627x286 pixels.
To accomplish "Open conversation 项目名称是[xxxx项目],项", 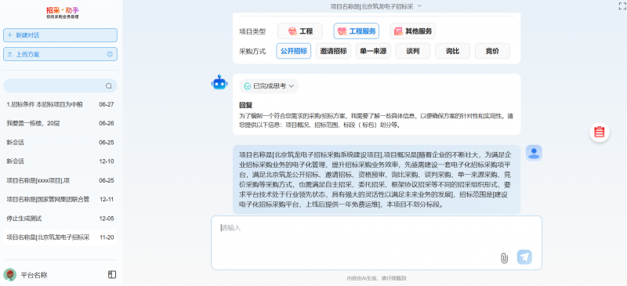I will [60, 180].
